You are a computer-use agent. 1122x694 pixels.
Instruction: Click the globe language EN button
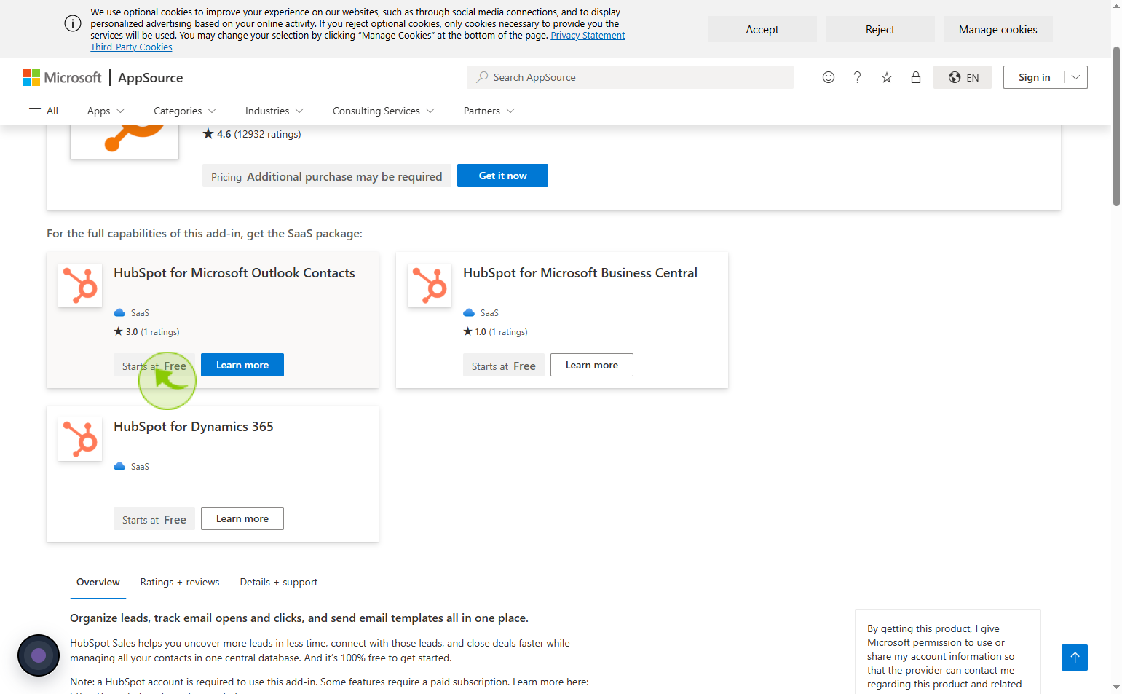point(963,77)
